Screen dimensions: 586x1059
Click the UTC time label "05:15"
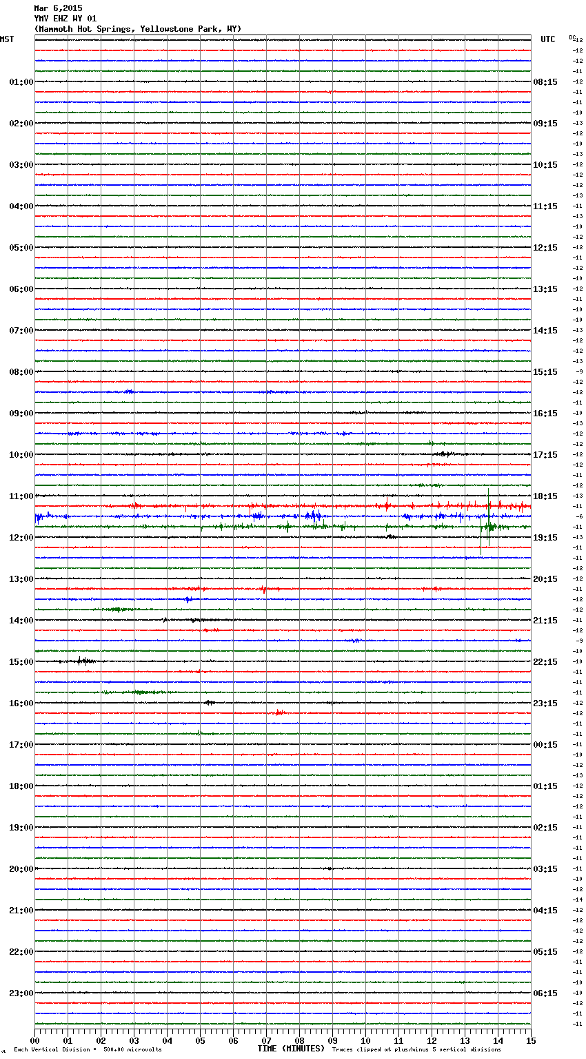click(545, 952)
